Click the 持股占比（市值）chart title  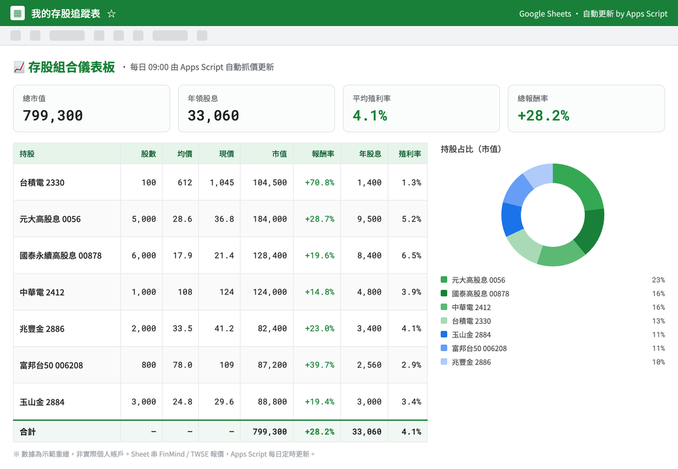pos(471,149)
